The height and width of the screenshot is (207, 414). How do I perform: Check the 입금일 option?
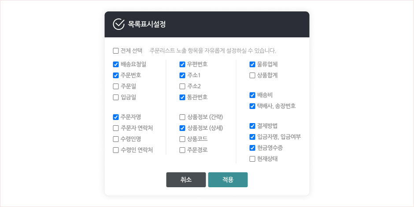click(116, 97)
